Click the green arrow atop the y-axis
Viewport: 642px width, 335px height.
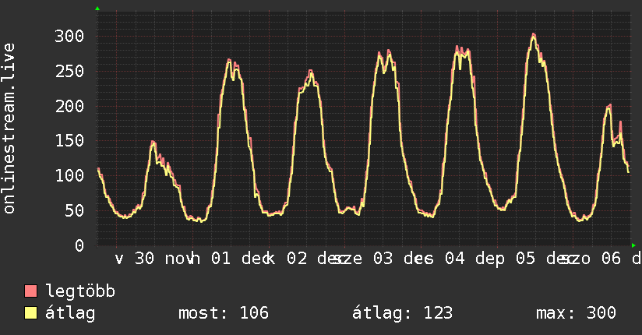pyautogui.click(x=97, y=9)
